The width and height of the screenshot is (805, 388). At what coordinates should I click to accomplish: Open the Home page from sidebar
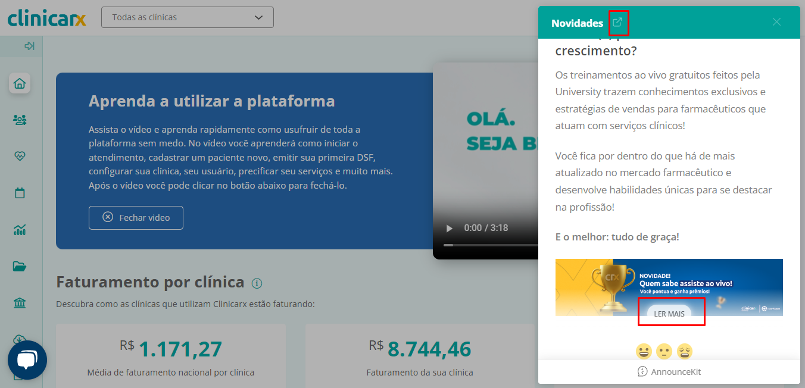point(20,83)
